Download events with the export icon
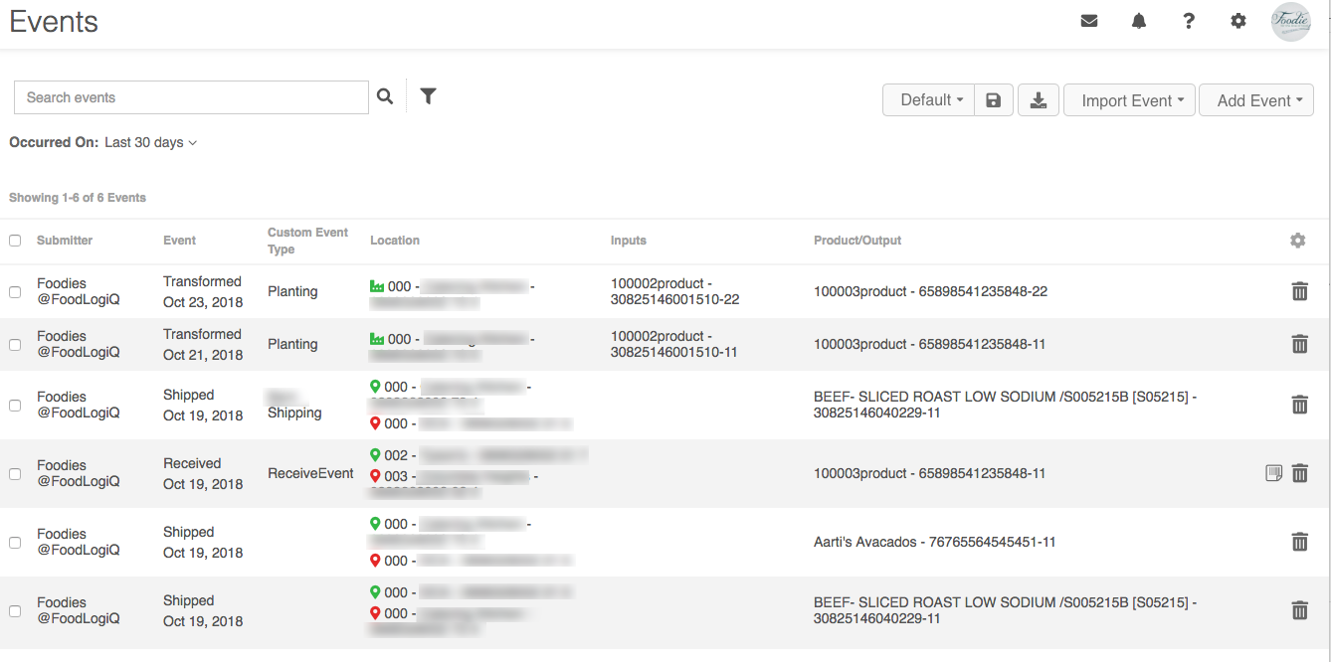This screenshot has width=1331, height=662. point(1038,100)
